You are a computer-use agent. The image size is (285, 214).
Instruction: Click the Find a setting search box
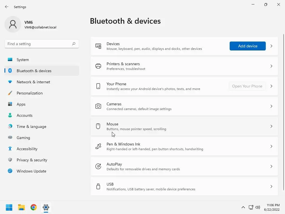[x=39, y=44]
